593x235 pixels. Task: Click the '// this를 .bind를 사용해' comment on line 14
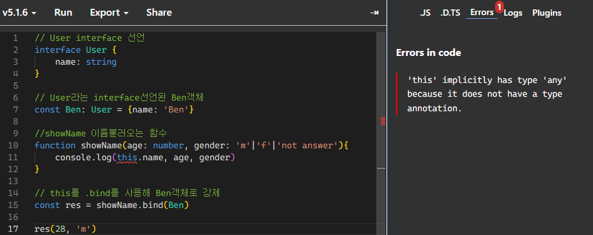coord(127,194)
